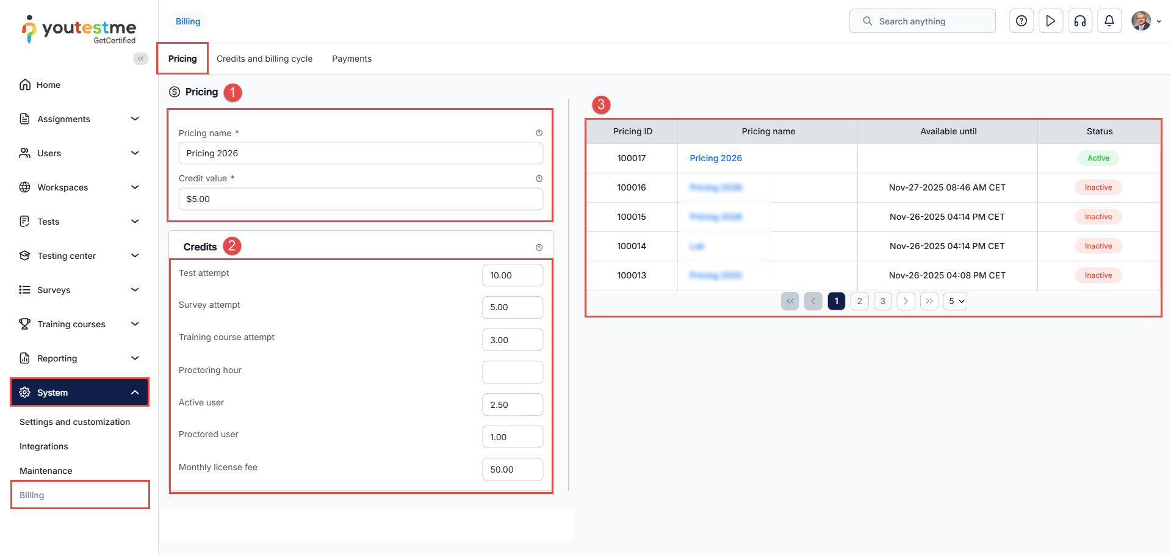
Task: Open the rows-per-page dropdown showing 5
Action: [x=955, y=301]
